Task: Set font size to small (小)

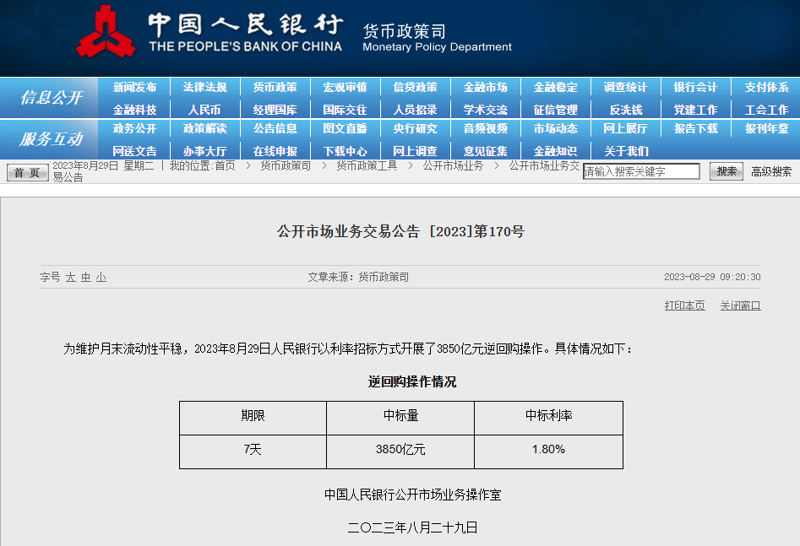Action: (101, 277)
